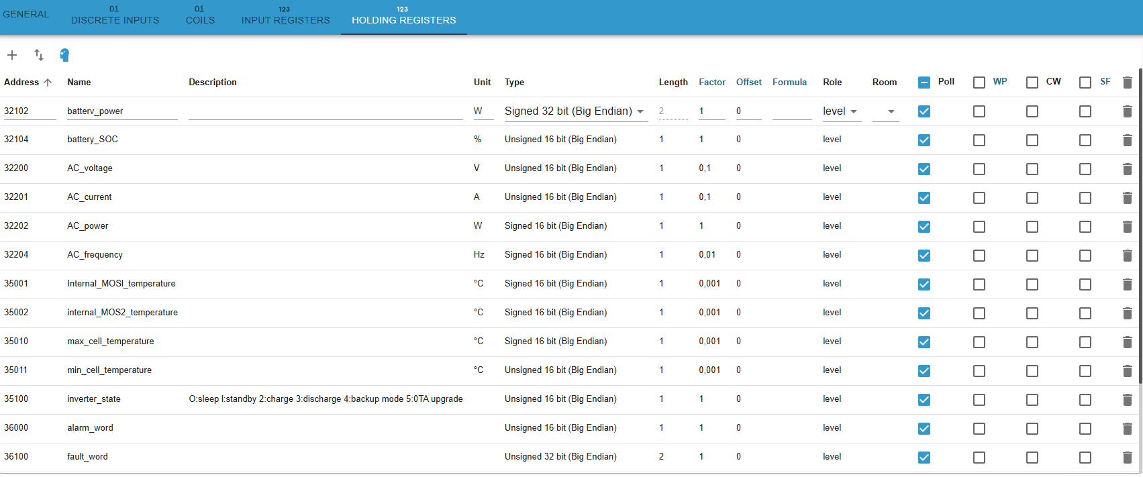Delete the fault_word register row
The height and width of the screenshot is (477, 1143).
[x=1127, y=458]
